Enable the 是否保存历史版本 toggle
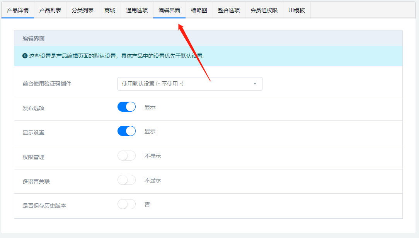Image resolution: width=419 pixels, height=238 pixels. point(126,204)
